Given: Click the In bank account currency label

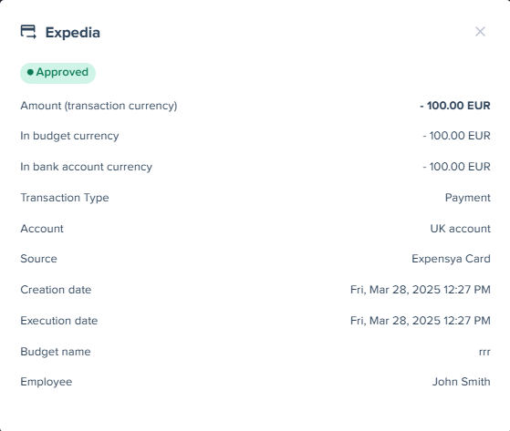Looking at the screenshot, I should point(86,167).
